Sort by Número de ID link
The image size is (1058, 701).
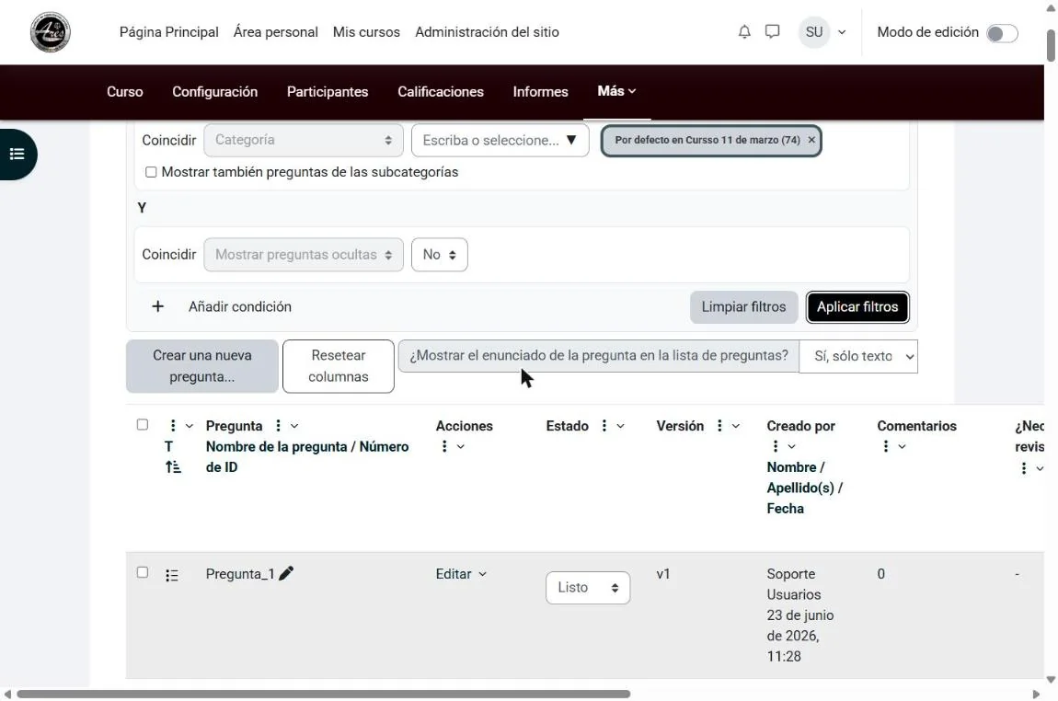307,457
